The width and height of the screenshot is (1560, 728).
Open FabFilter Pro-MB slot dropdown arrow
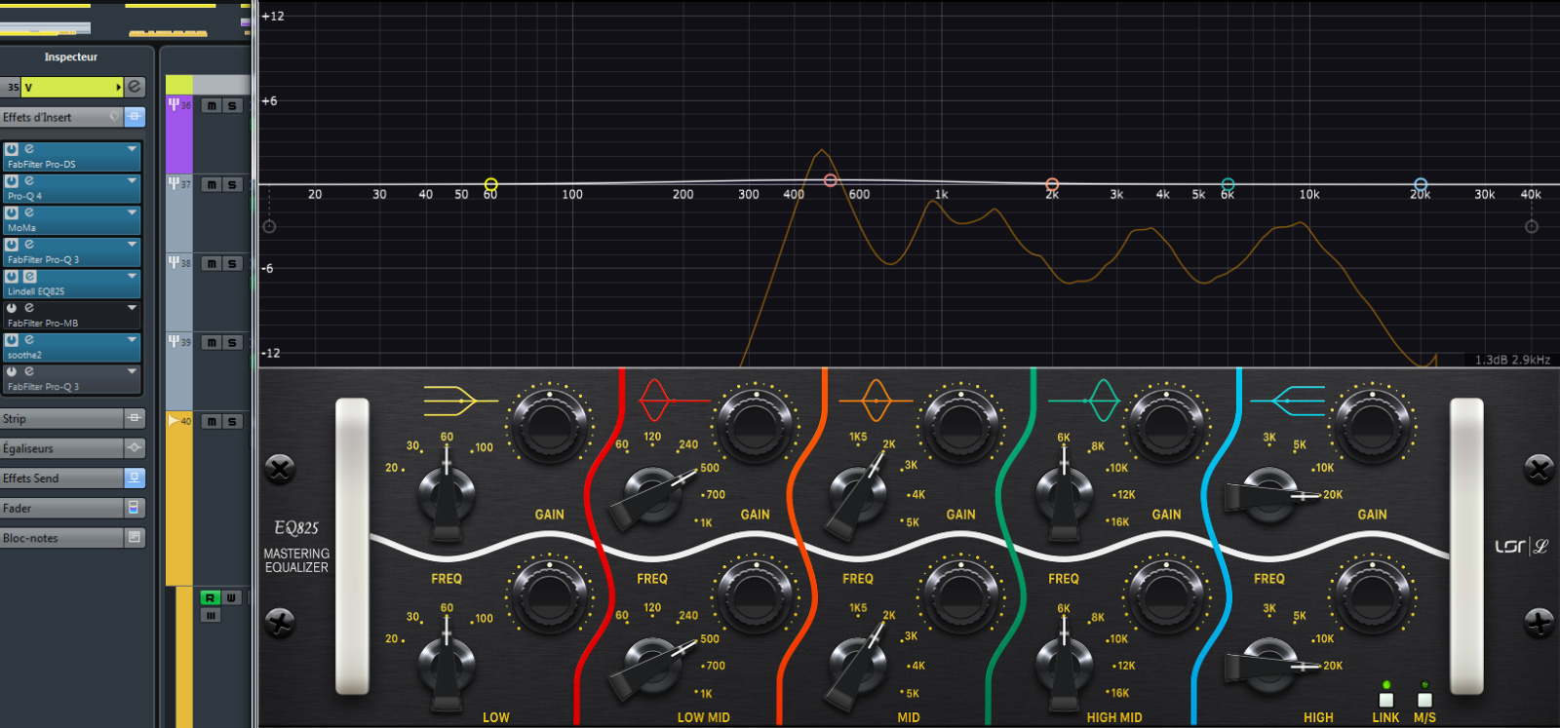(x=132, y=308)
